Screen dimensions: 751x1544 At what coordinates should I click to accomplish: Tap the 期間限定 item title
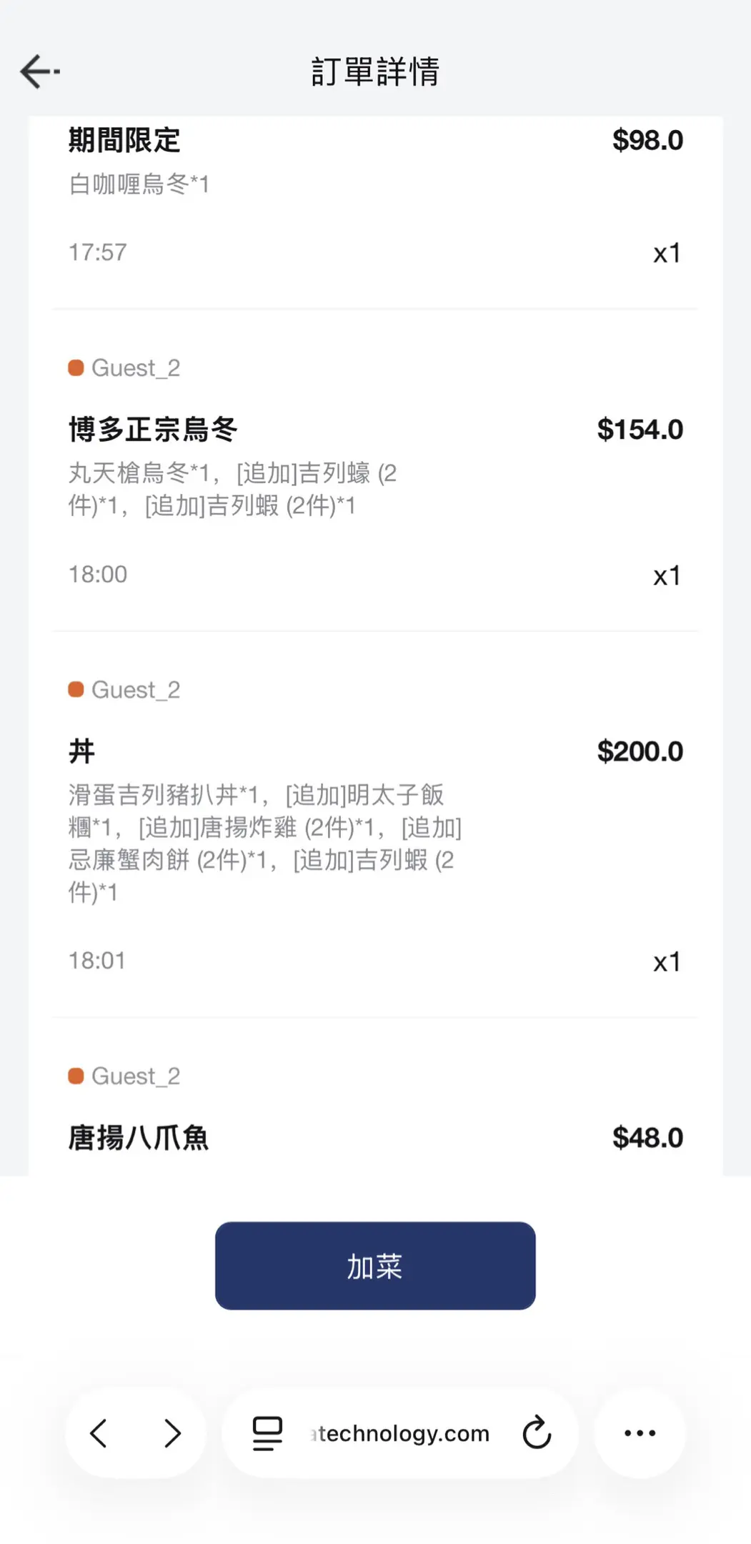(124, 140)
